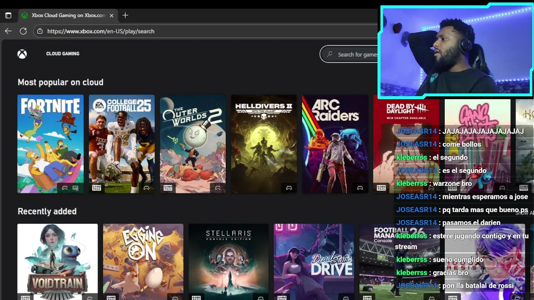
Task: Click chat message 'gracias bro'
Action: click(451, 272)
